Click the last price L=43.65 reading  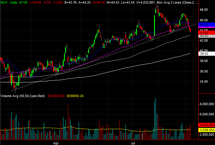[x=35, y=2]
